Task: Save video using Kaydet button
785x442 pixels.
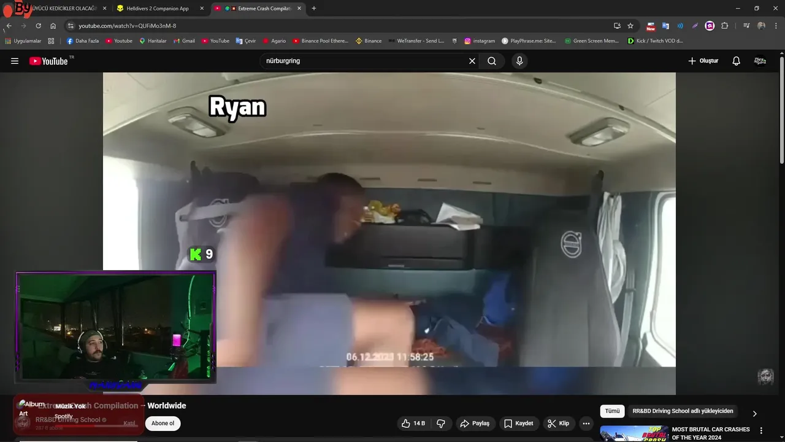Action: 518,424
